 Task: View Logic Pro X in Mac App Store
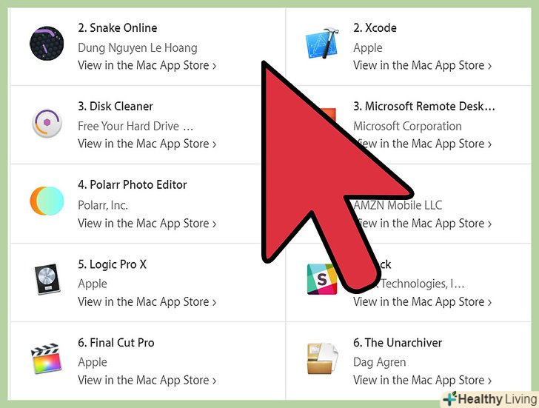click(x=147, y=302)
